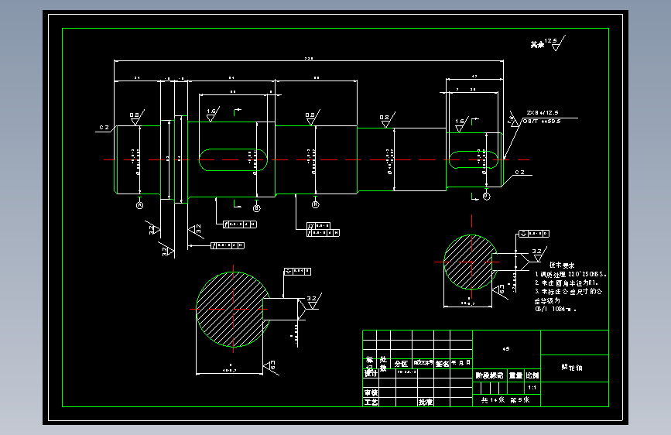Select the symmetry tolerance frame above large section

coord(297,272)
